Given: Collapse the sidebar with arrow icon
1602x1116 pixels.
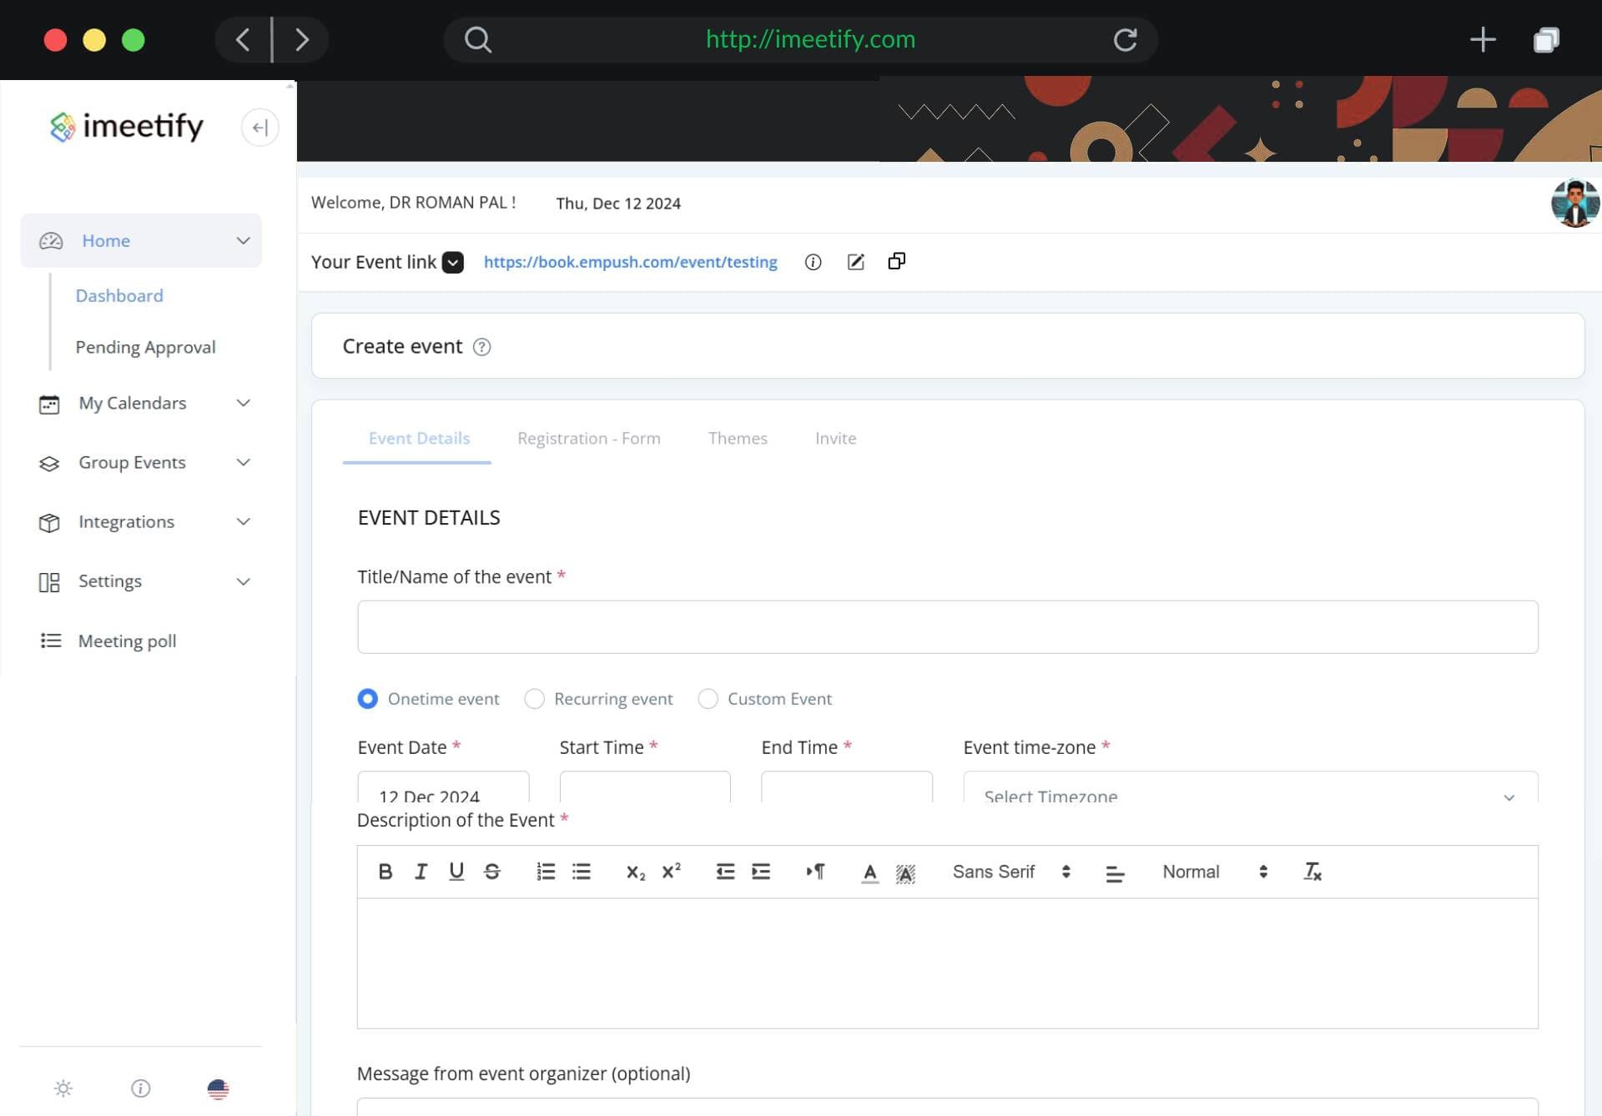Looking at the screenshot, I should click(x=259, y=128).
